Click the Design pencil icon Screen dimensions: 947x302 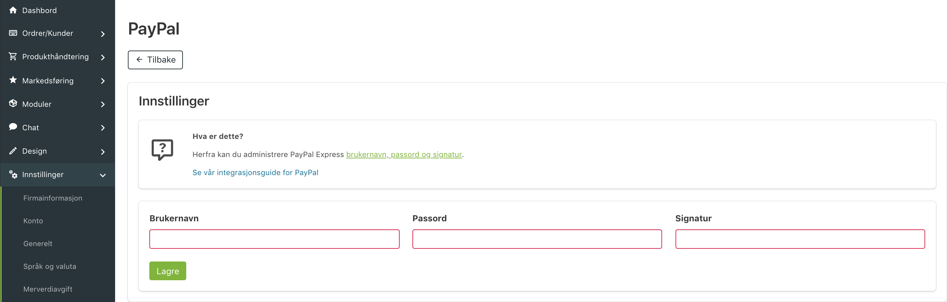pos(13,151)
